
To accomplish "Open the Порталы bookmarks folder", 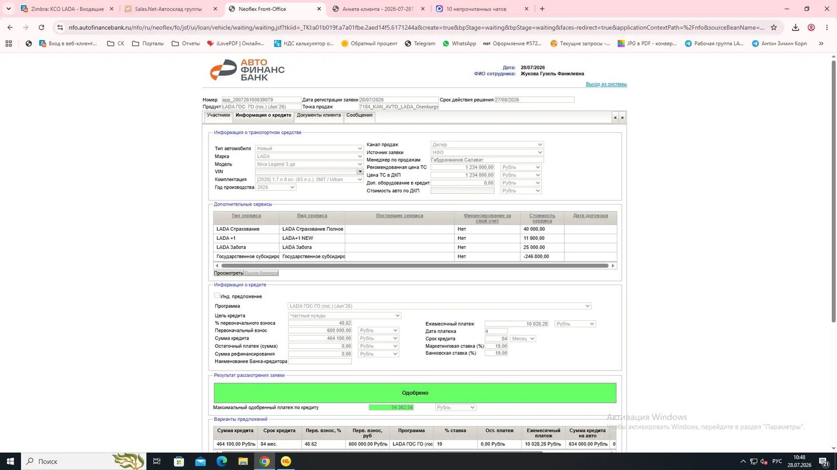I will (148, 43).
